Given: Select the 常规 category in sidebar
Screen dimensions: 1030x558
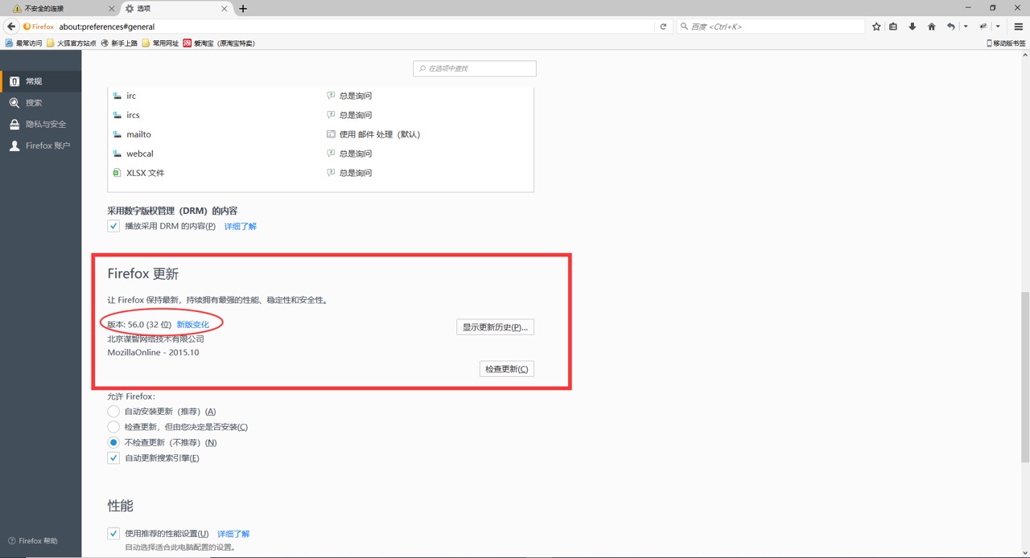Looking at the screenshot, I should tap(40, 81).
